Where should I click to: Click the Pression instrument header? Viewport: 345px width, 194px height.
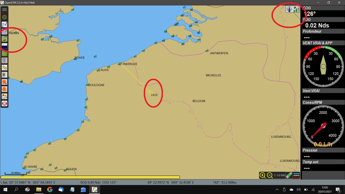[323, 151]
